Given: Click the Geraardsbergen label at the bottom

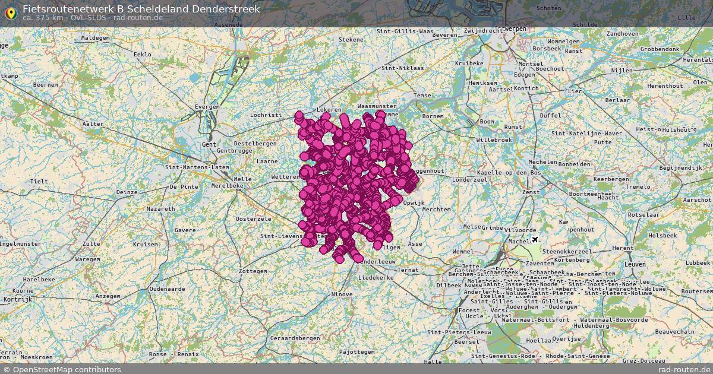Looking at the screenshot, I should 295,337.
